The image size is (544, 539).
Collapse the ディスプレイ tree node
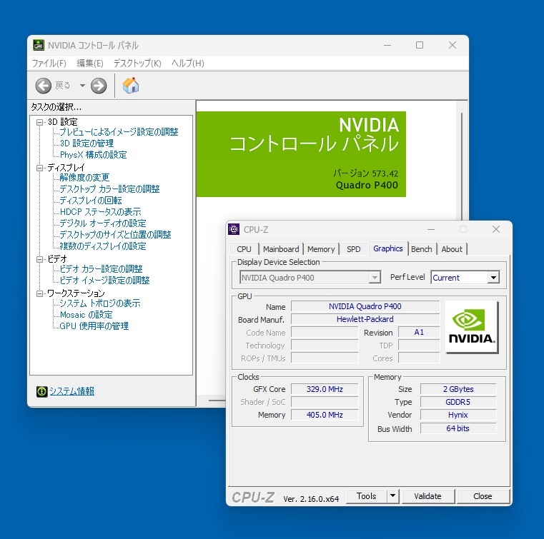[x=40, y=168]
